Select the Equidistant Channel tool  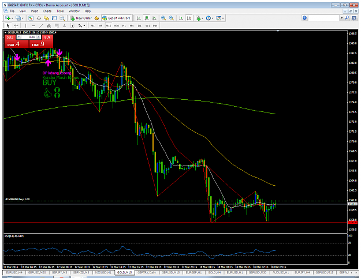(49, 25)
